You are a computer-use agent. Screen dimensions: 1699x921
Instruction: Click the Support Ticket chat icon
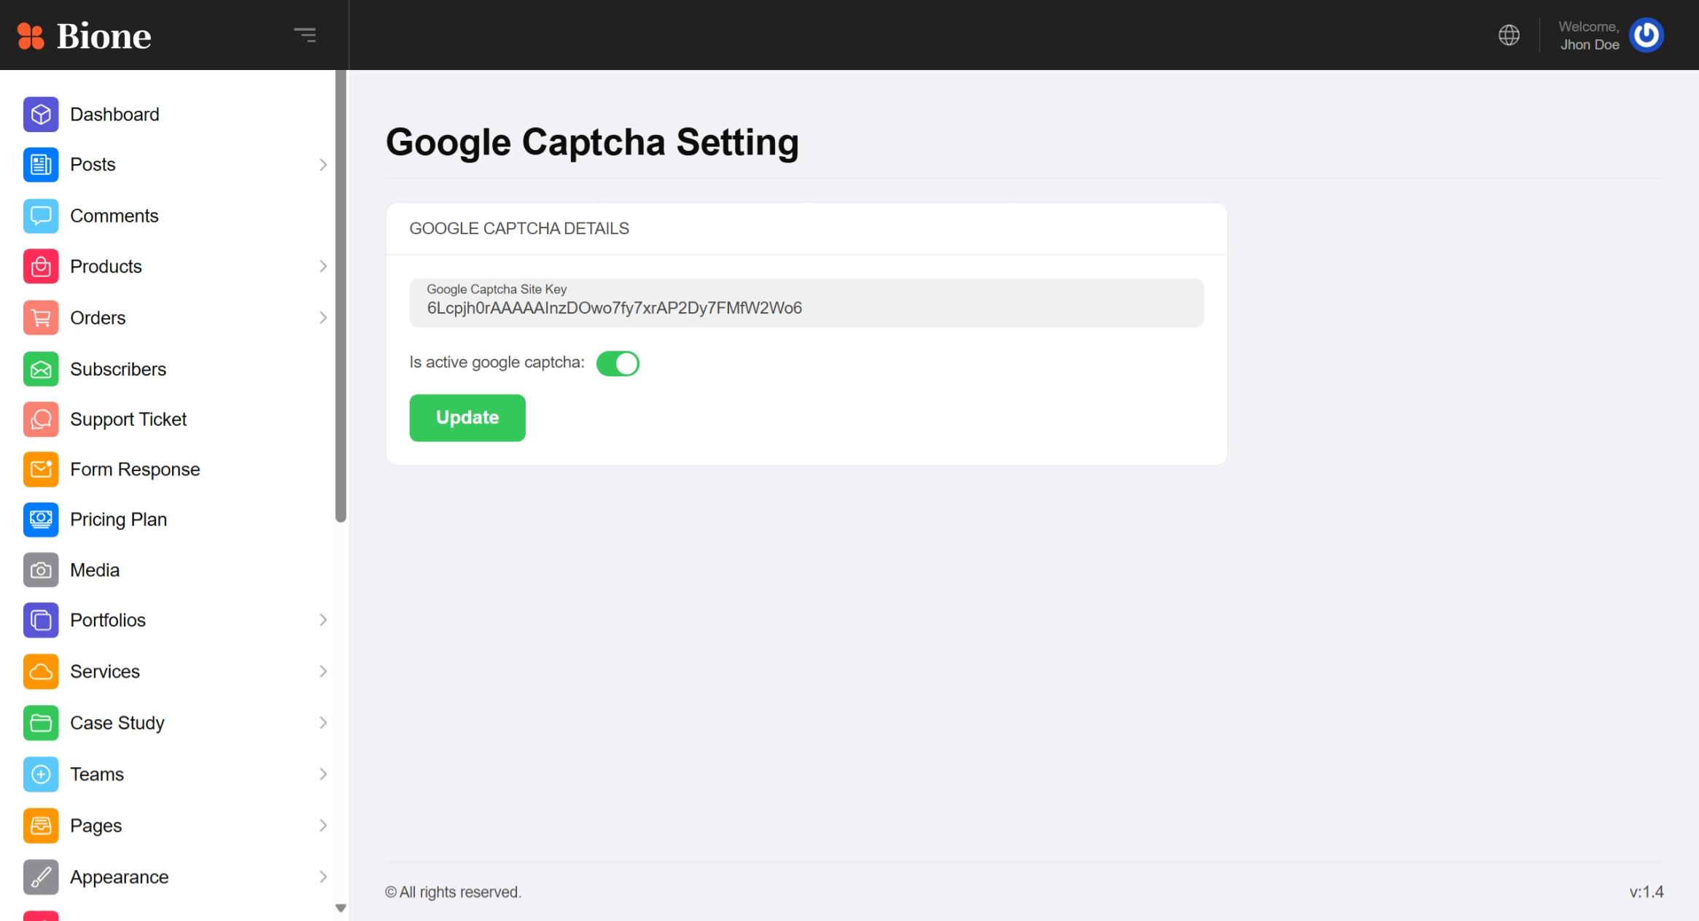(41, 419)
